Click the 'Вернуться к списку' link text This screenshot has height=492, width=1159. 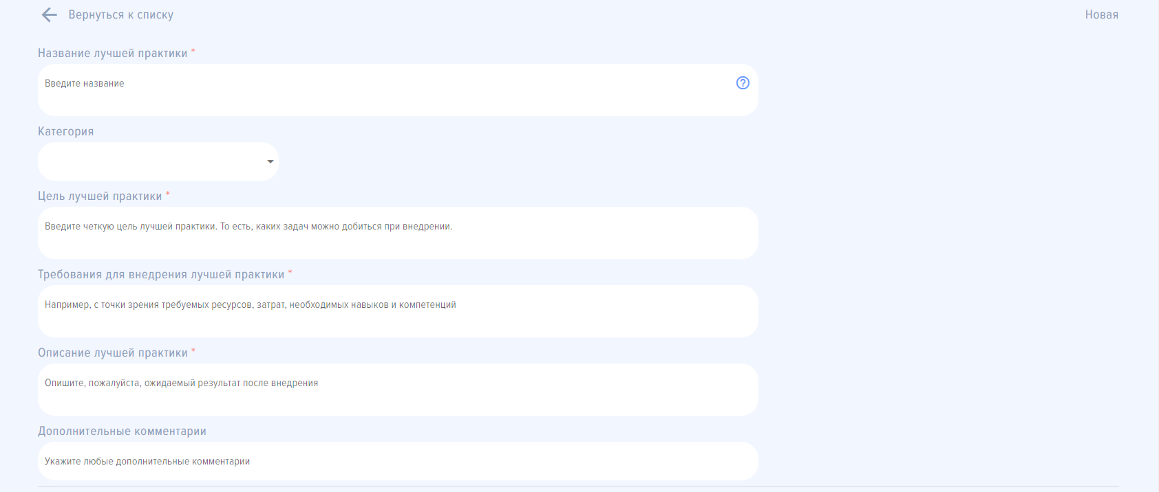pyautogui.click(x=120, y=15)
